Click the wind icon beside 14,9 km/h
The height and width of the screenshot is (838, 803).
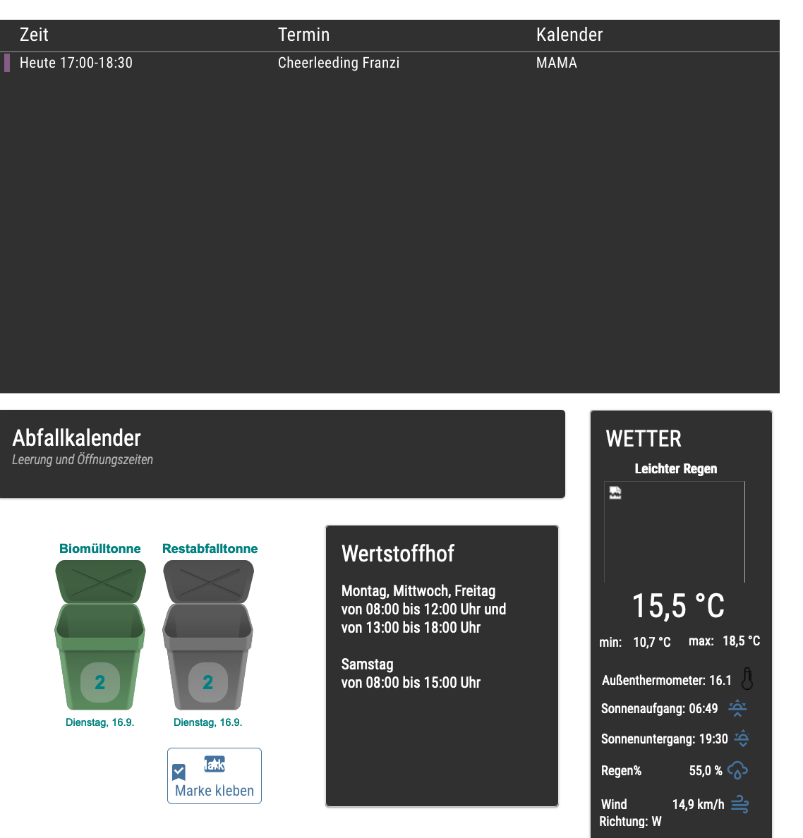[740, 804]
